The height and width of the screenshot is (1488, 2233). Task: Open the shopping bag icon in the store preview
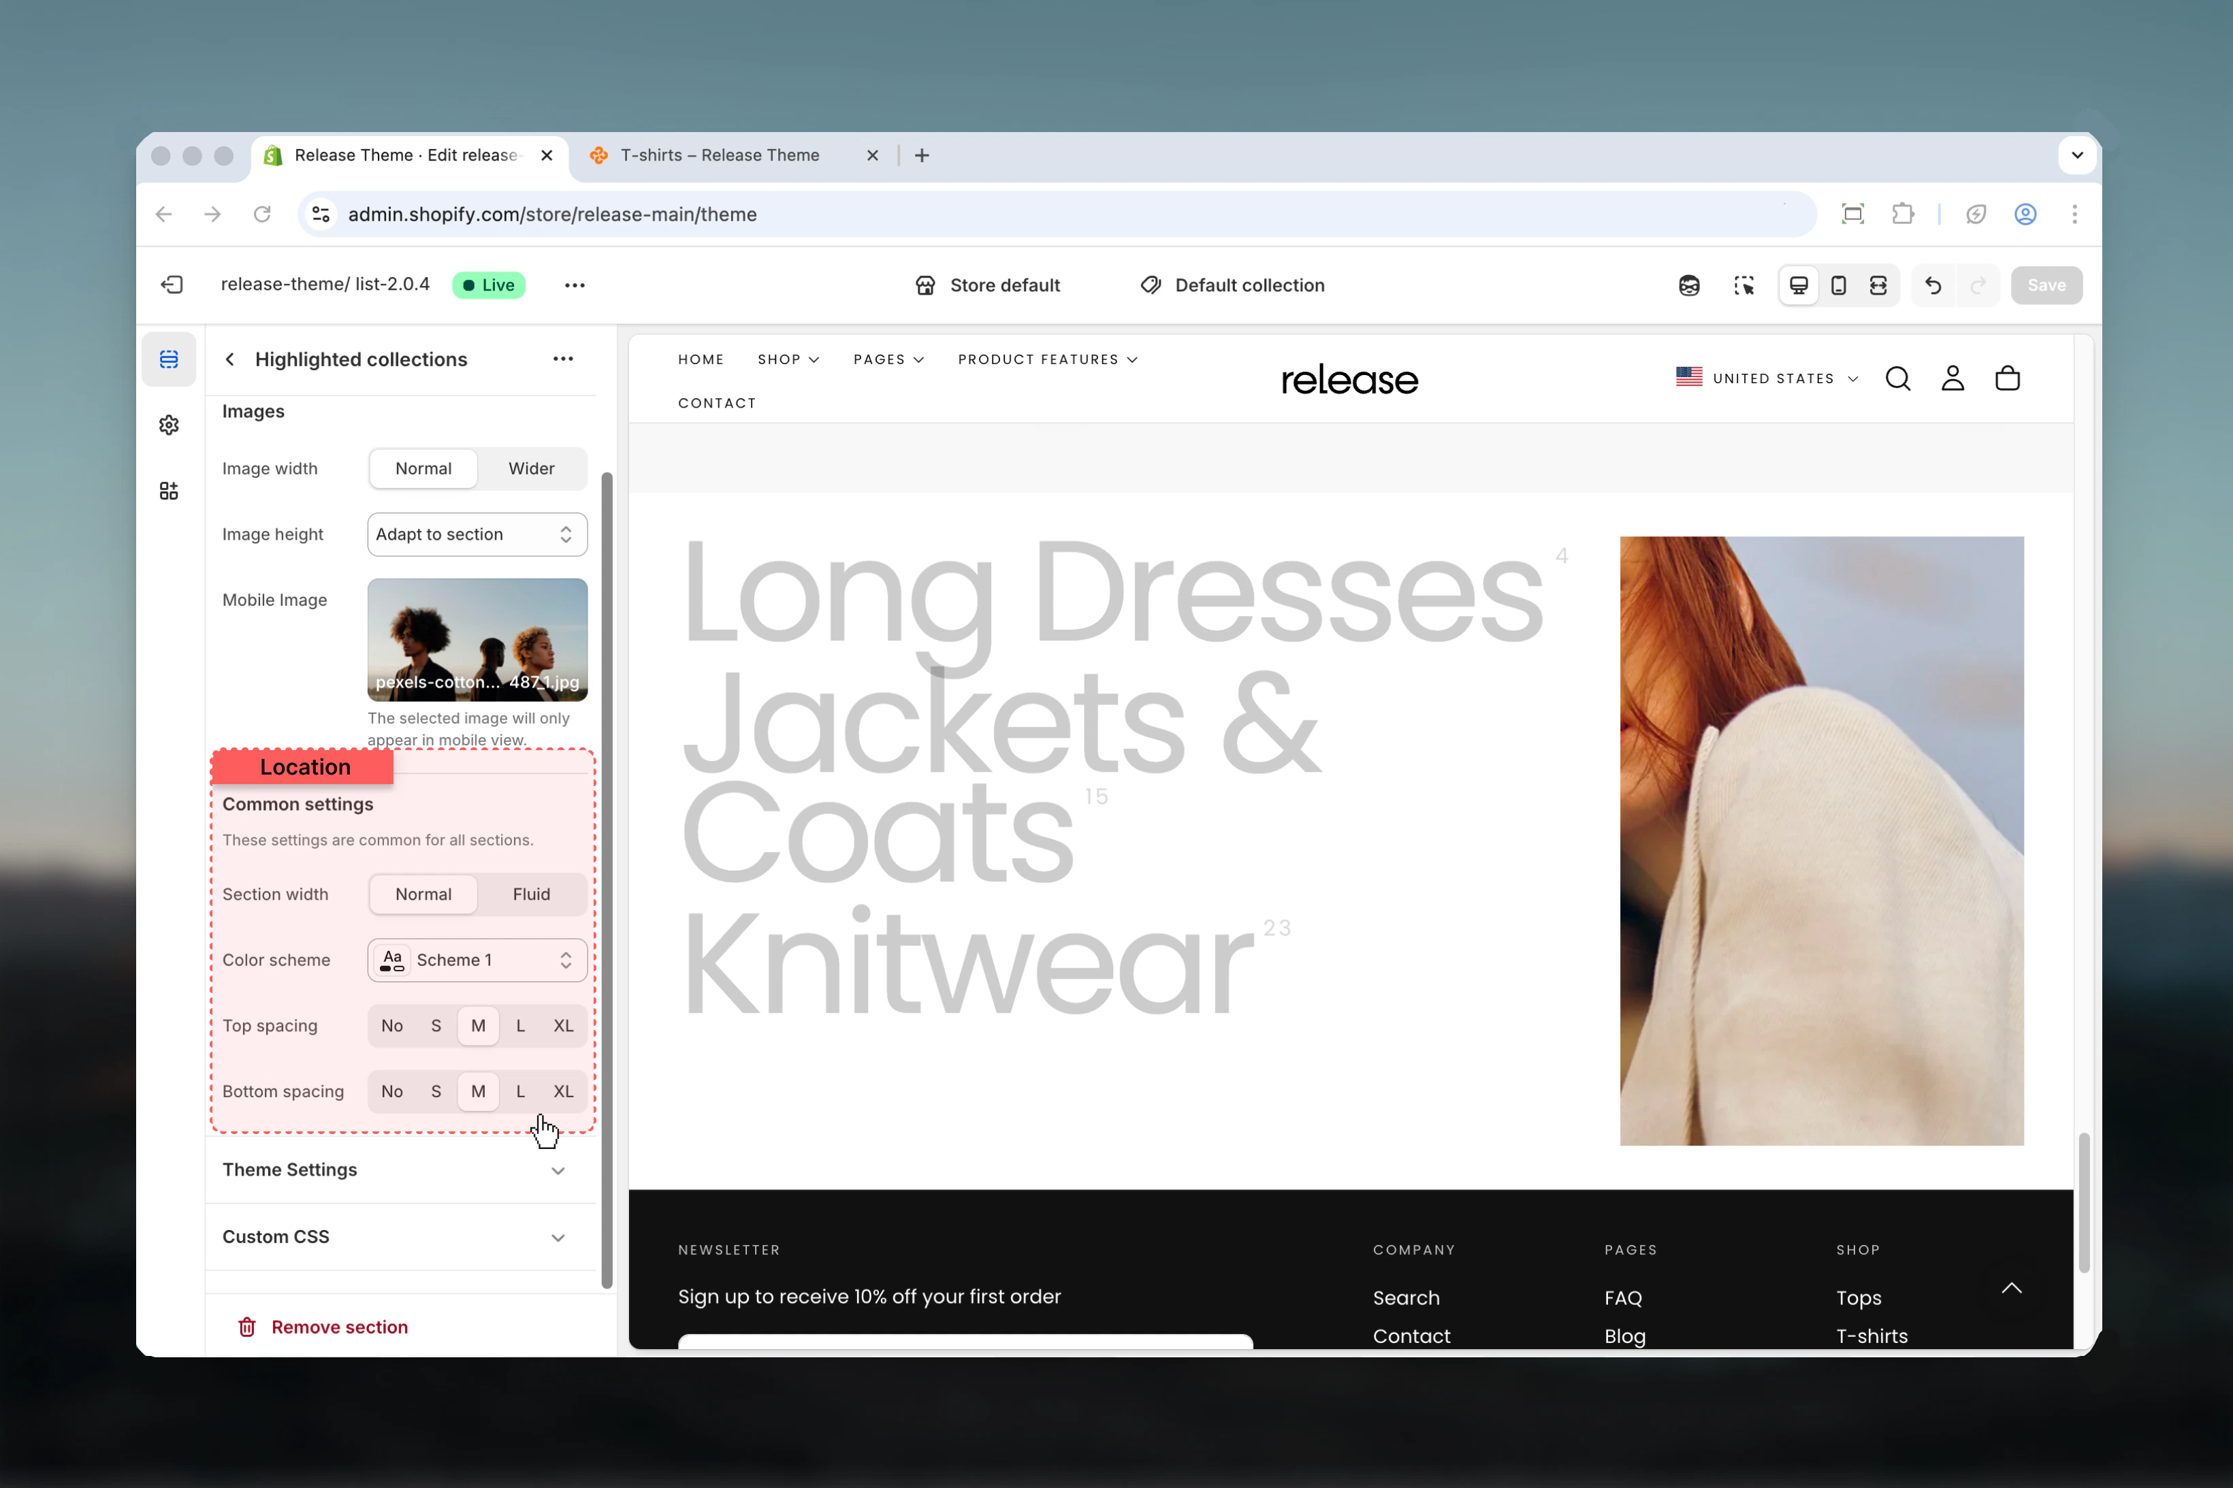[x=2007, y=378]
